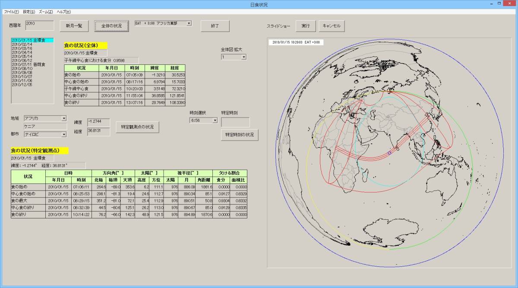Open the 地域 アフリカ region dropdown
Viewport: 518px width, 288px height.
click(64, 118)
